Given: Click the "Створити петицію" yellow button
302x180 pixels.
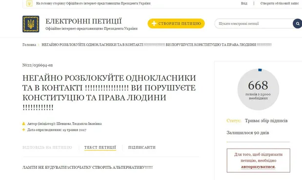Looking at the screenshot, I should [x=176, y=23].
